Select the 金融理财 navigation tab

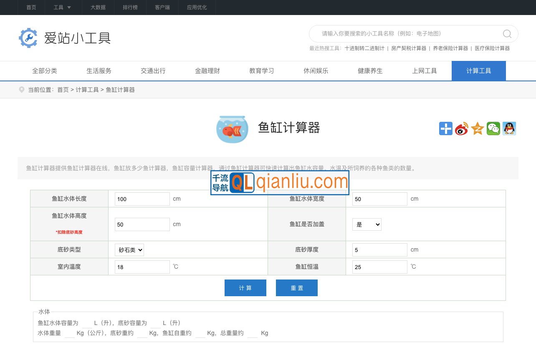pos(207,71)
